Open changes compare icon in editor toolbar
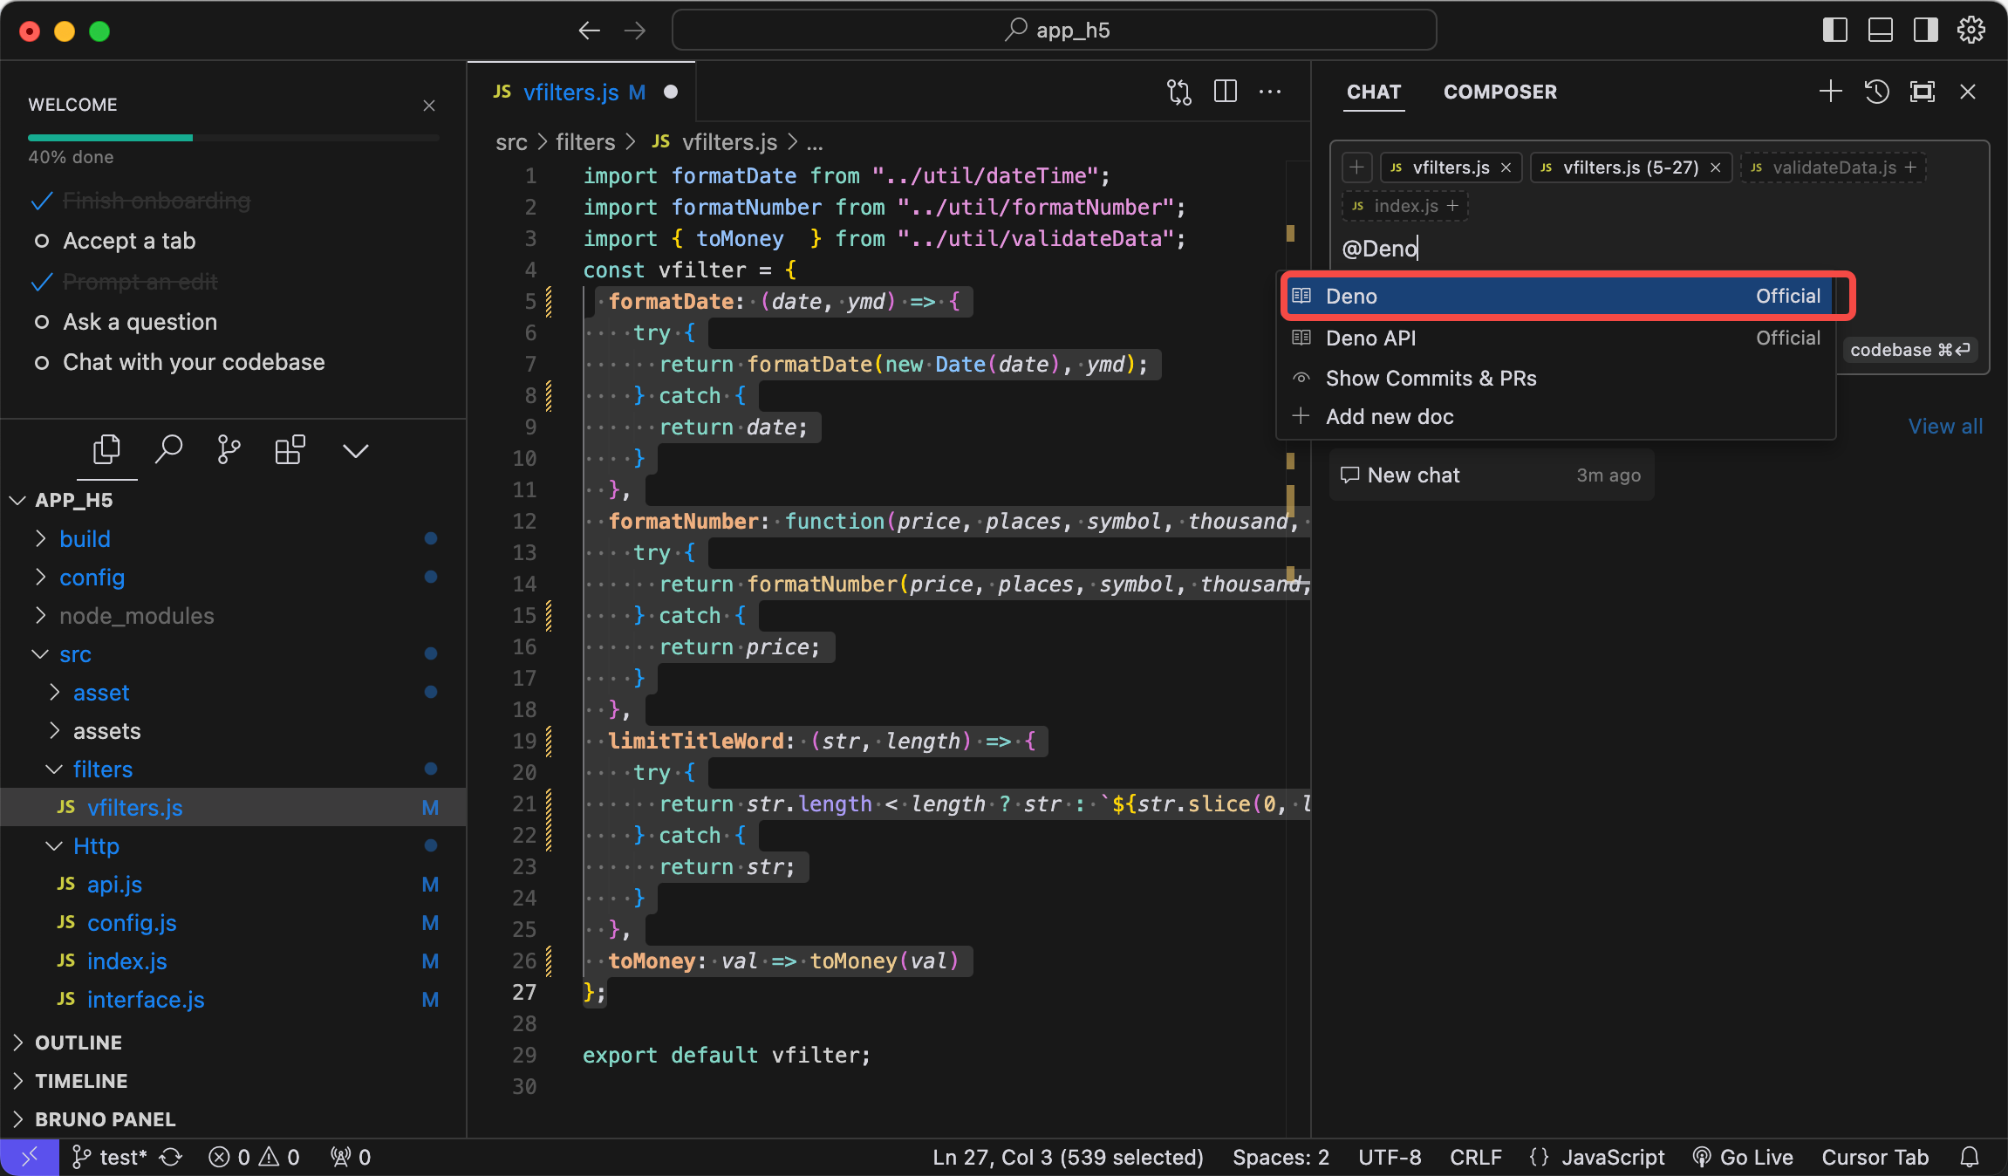The height and width of the screenshot is (1176, 2008). point(1179,92)
